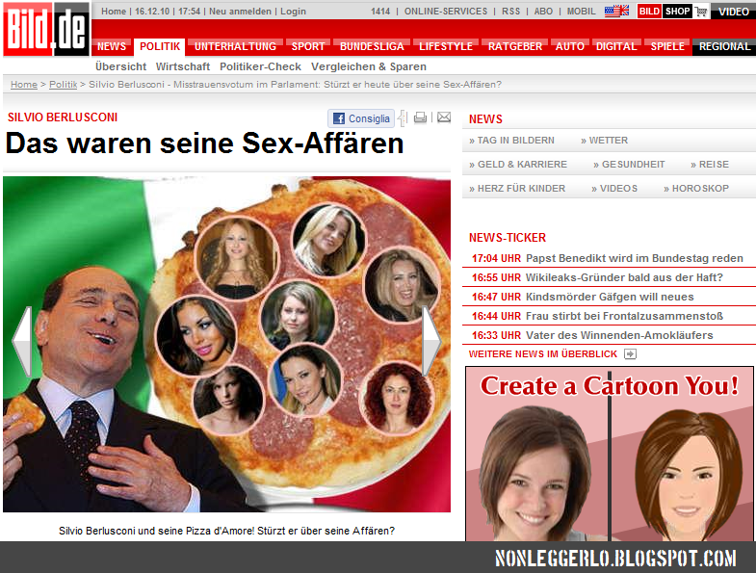Open GELD & KARRIERE link
The height and width of the screenshot is (573, 756).
click(518, 165)
